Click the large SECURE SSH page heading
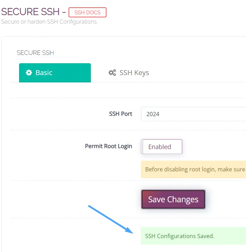Screen dimensions: 246x252 pos(31,11)
